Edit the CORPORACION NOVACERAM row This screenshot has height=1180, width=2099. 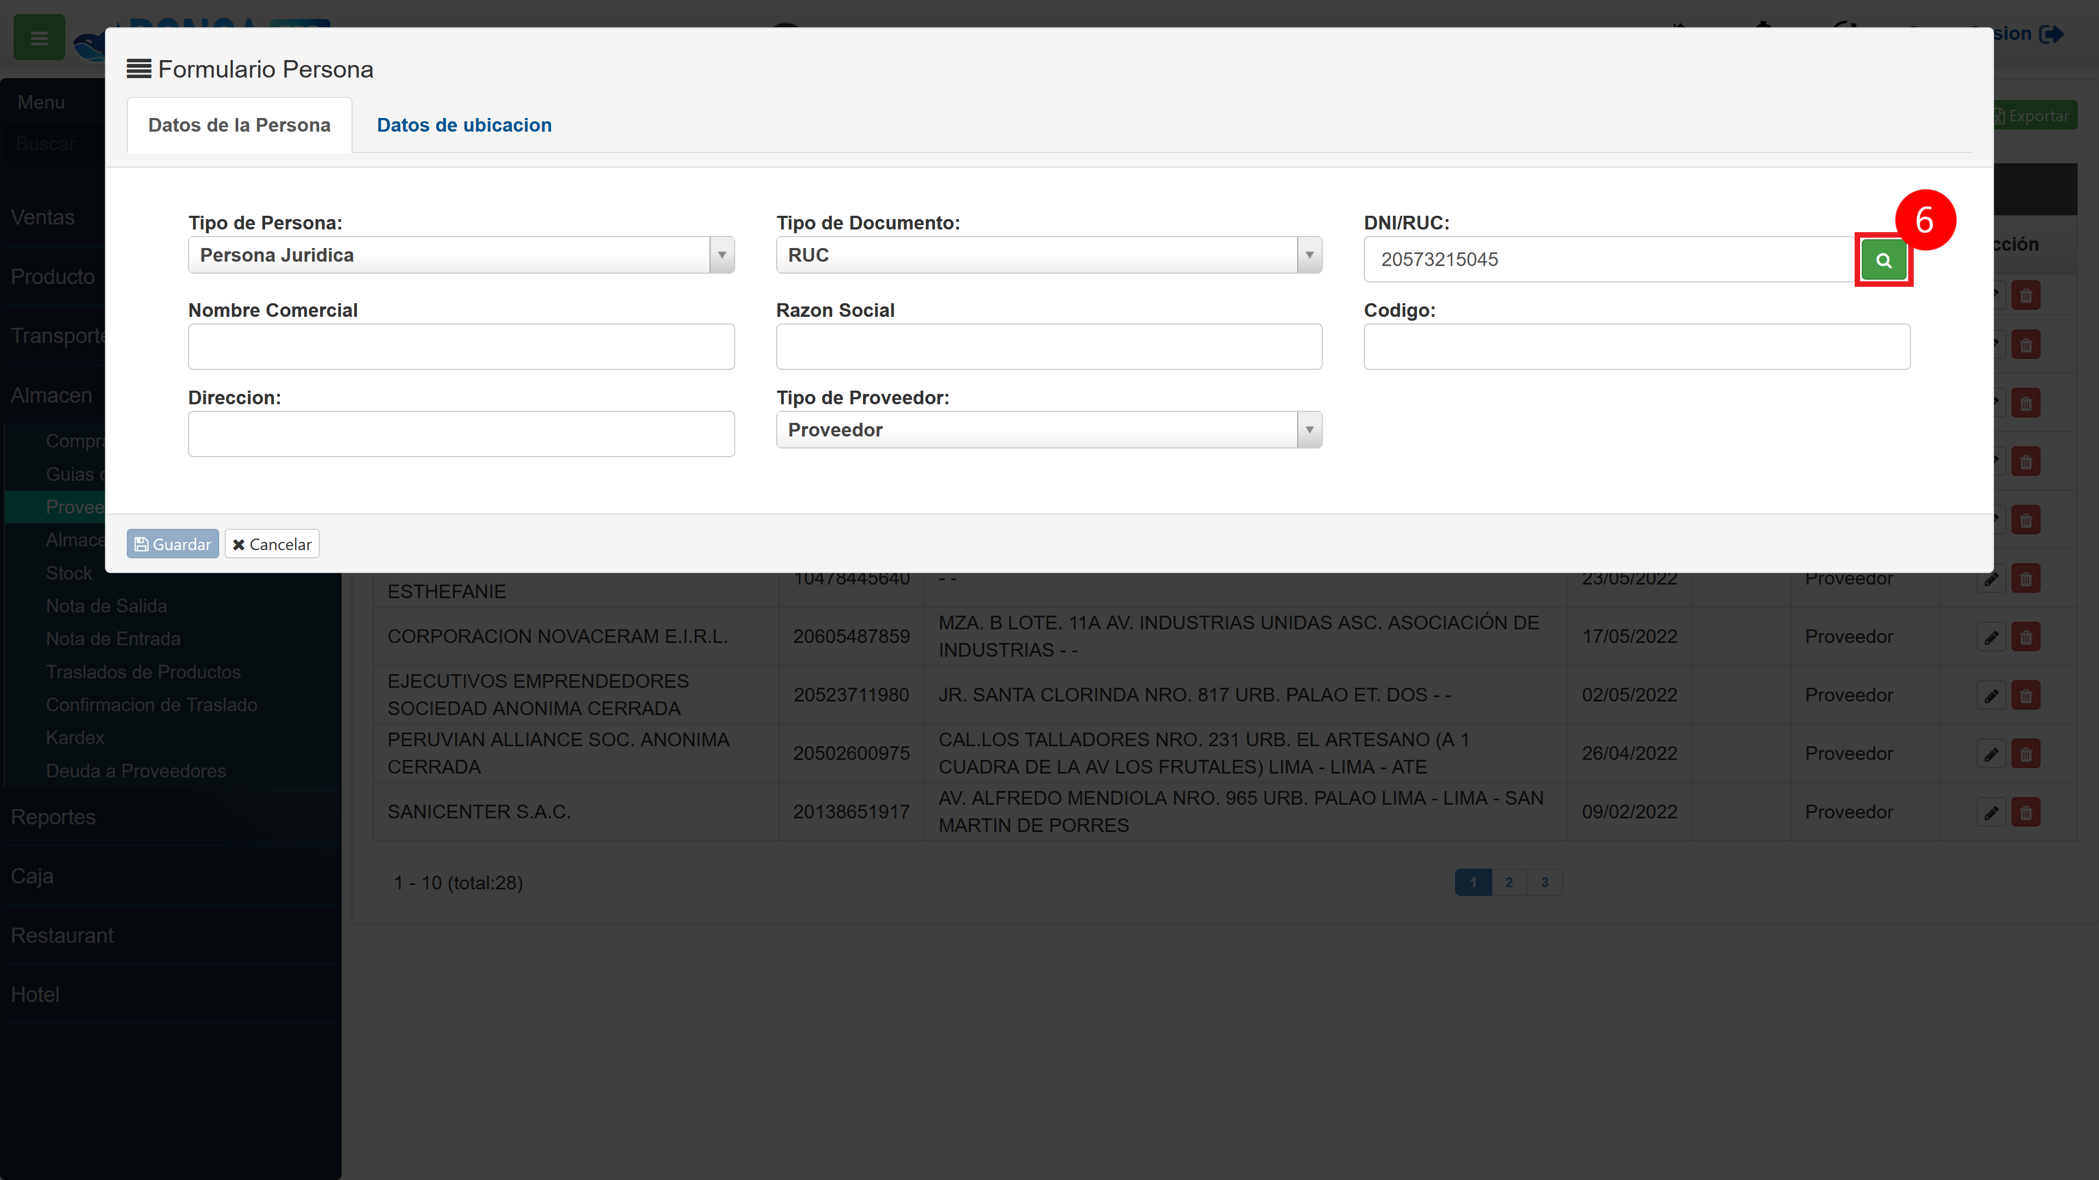[1991, 637]
